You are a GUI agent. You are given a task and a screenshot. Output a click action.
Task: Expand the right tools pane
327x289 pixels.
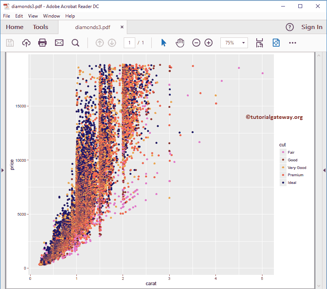pos(324,170)
